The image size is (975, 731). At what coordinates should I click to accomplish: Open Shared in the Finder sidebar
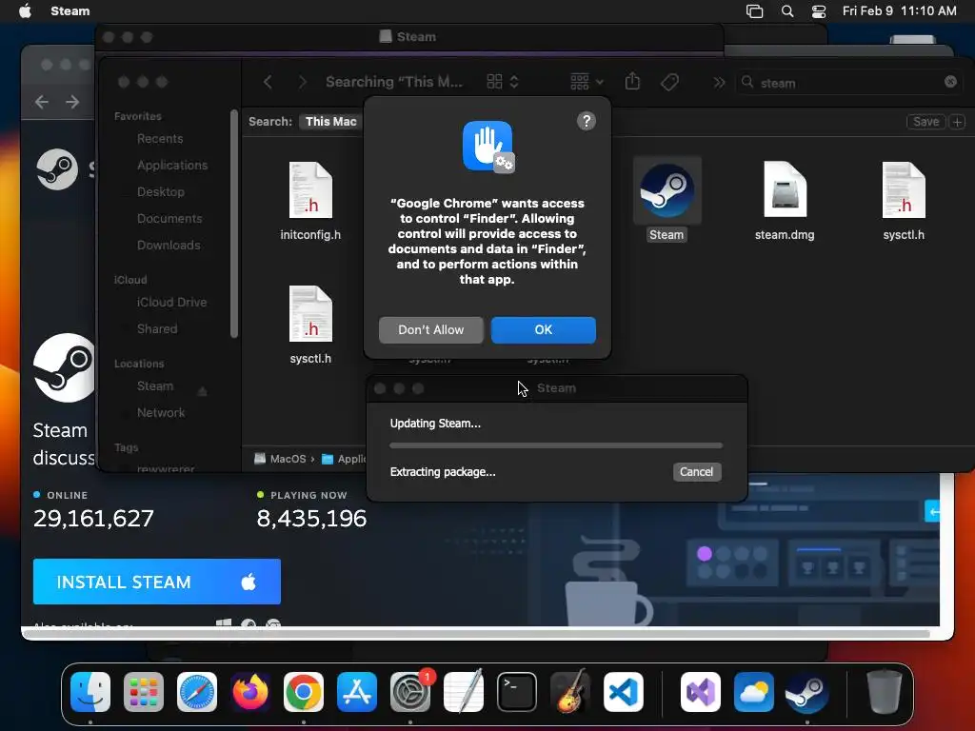(x=157, y=328)
